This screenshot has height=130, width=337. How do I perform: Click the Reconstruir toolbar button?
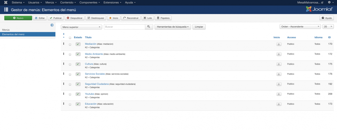131,18
